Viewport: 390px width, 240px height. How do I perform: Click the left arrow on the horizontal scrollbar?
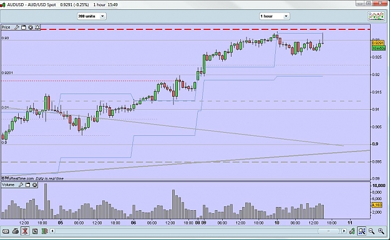pyautogui.click(x=52, y=231)
